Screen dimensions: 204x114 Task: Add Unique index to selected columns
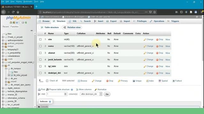[x=137, y=81]
